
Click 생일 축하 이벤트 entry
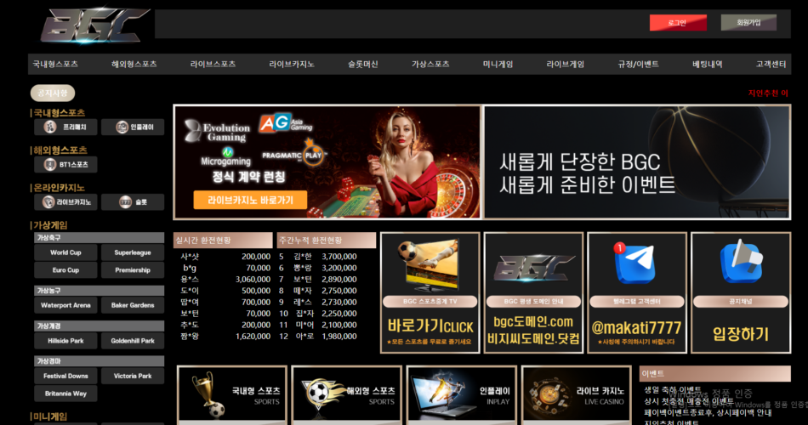pos(673,390)
